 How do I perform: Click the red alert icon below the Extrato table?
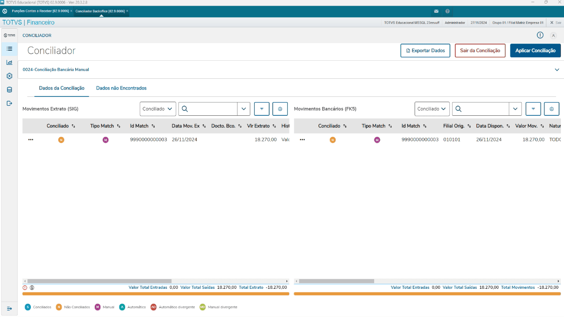point(25,288)
